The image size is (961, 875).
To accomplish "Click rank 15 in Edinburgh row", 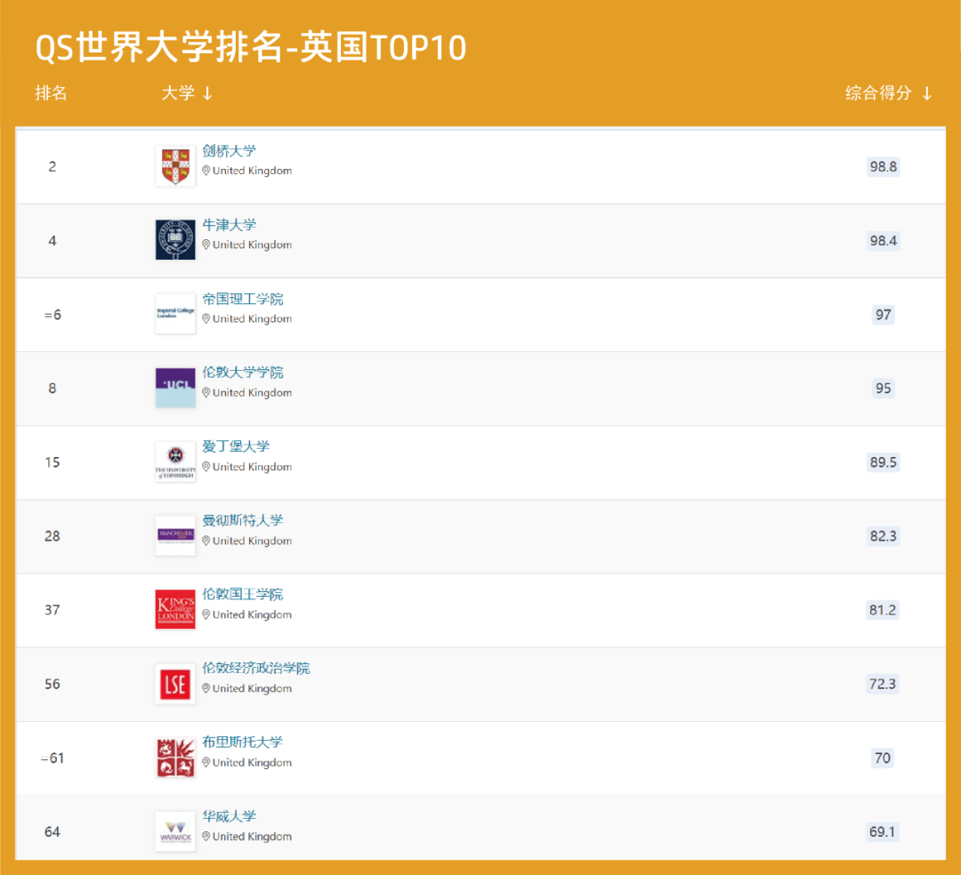I will pyautogui.click(x=52, y=462).
